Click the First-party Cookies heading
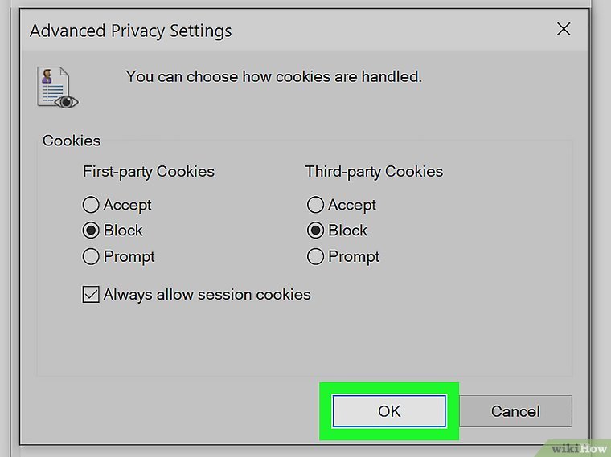The image size is (611, 457). 149,171
